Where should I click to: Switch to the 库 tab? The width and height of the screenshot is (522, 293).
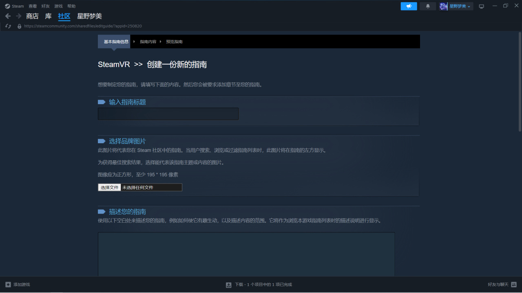click(48, 16)
